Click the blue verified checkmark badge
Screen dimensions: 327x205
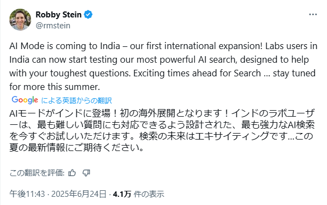point(88,15)
